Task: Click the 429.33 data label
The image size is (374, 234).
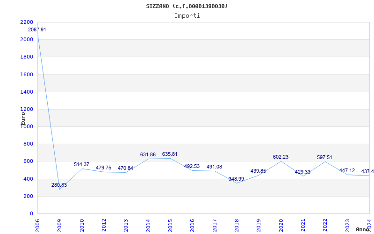Action: (x=302, y=172)
